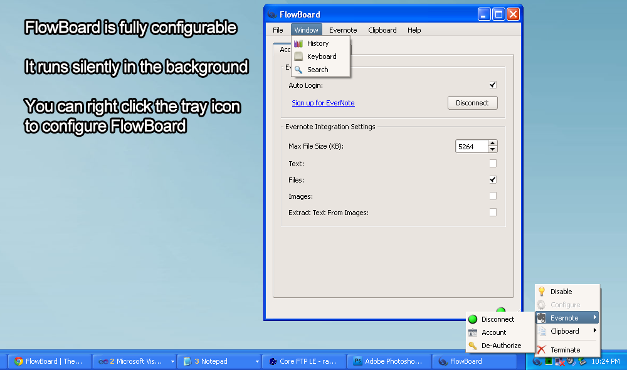Viewport: 627px width, 370px height.
Task: Select History from Window menu
Action: point(320,44)
